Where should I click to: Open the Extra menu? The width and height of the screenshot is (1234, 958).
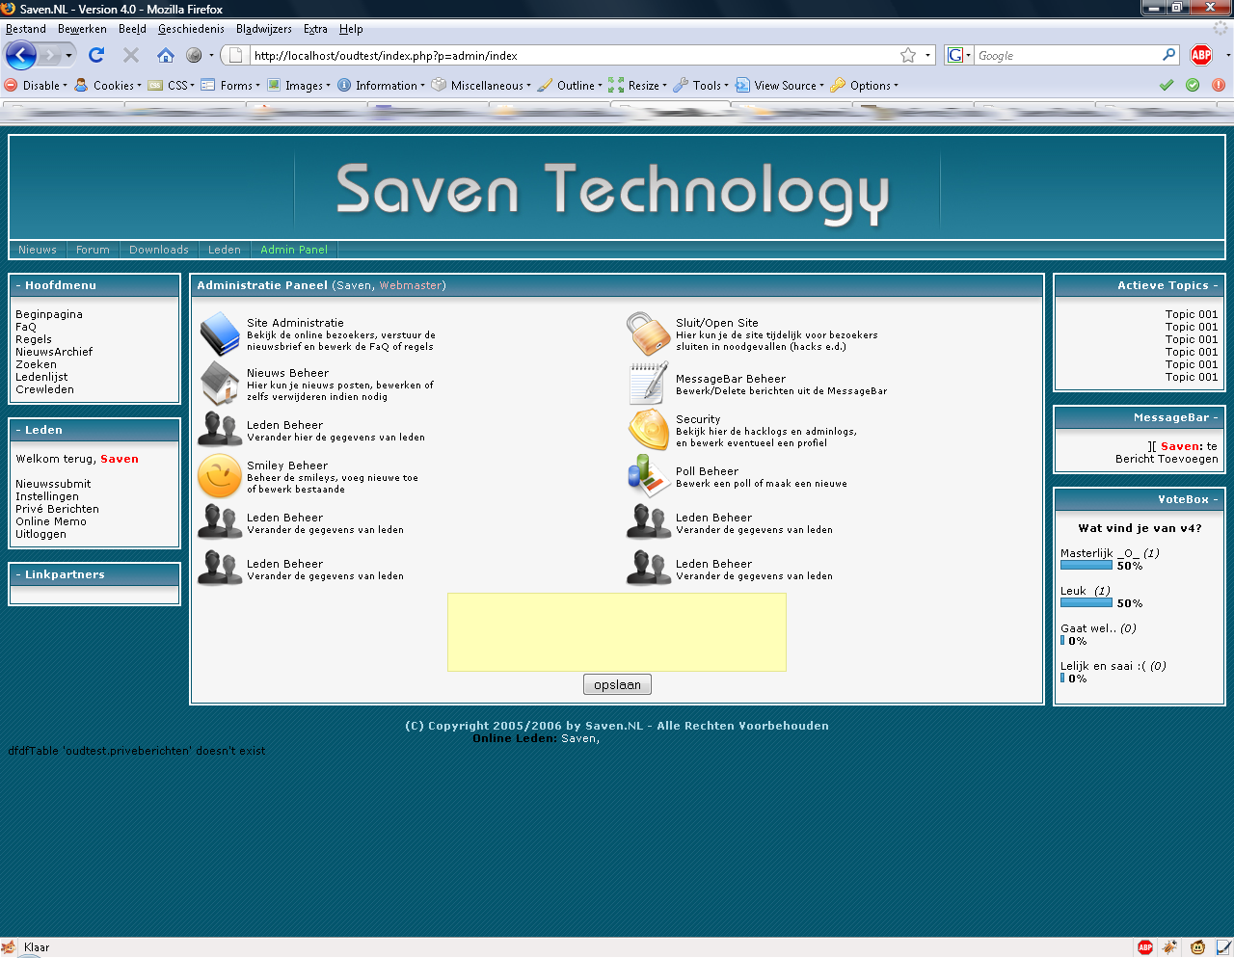pos(315,29)
